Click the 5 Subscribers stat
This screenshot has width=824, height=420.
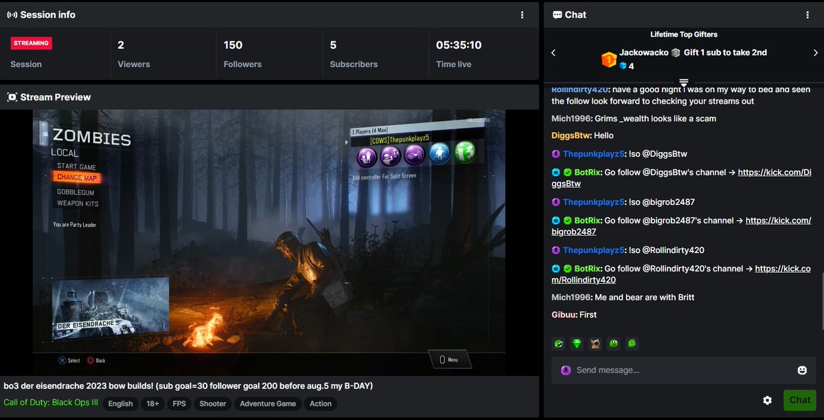click(354, 54)
